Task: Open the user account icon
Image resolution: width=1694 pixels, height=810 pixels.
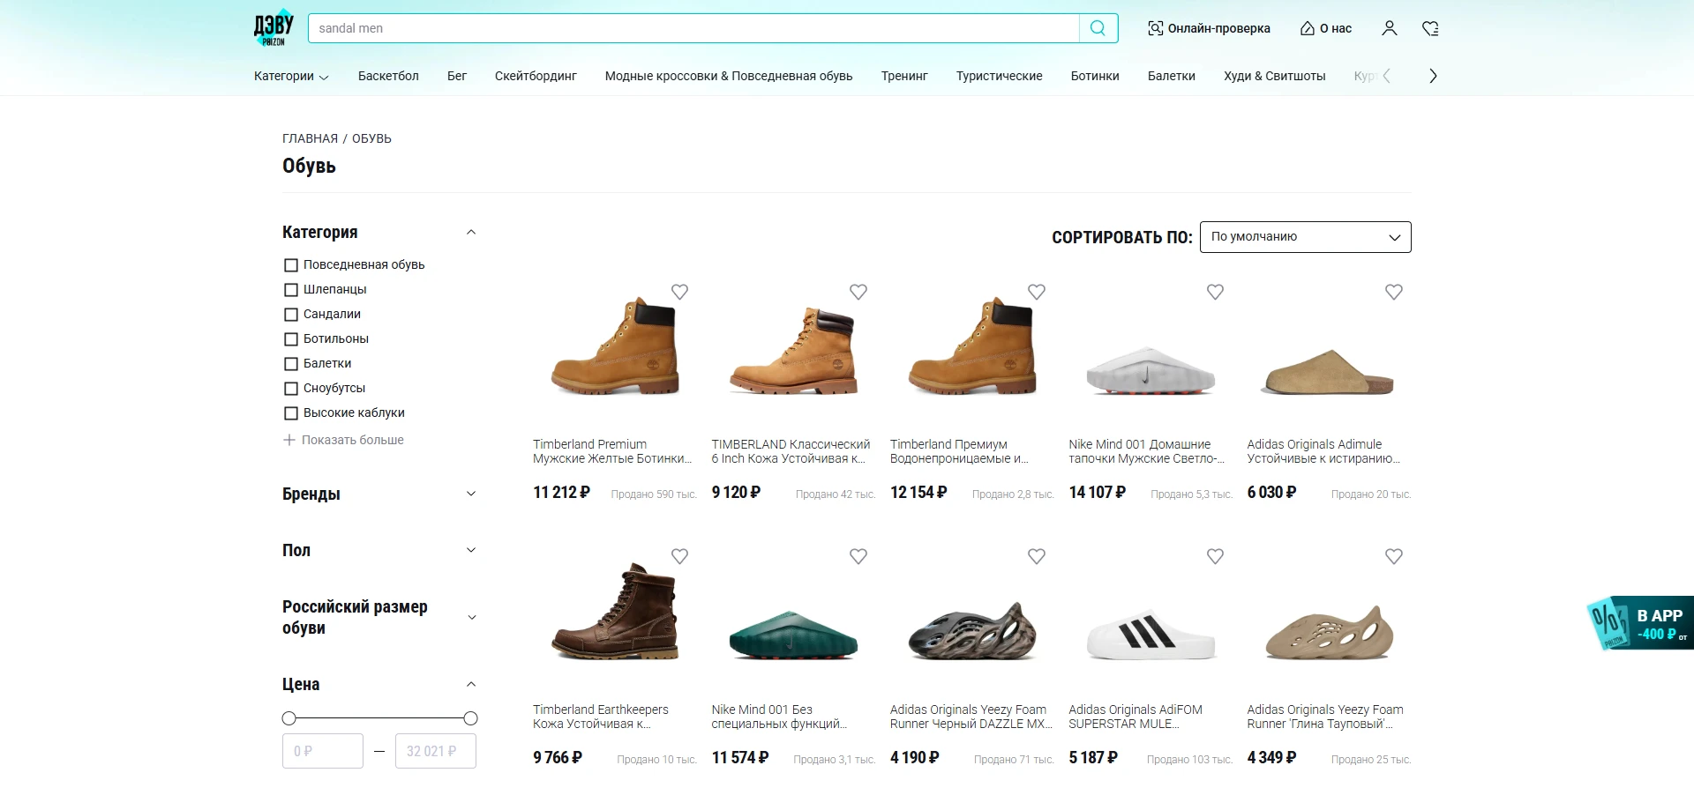Action: pos(1390,28)
